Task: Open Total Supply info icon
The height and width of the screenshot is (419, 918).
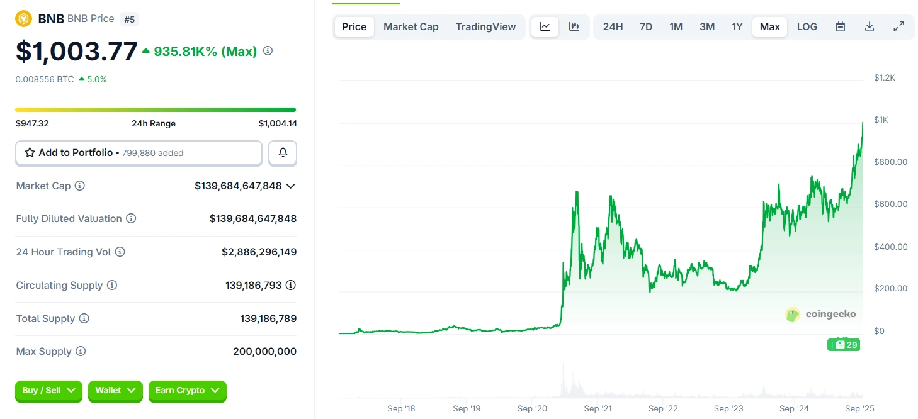Action: point(84,318)
